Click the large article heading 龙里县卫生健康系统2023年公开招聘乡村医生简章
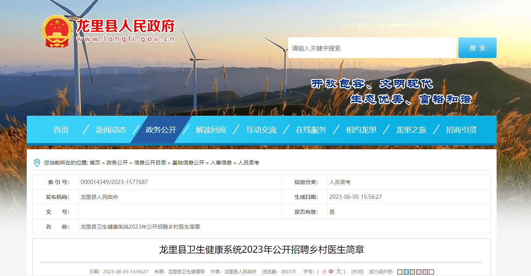531x276 pixels. pos(262,250)
